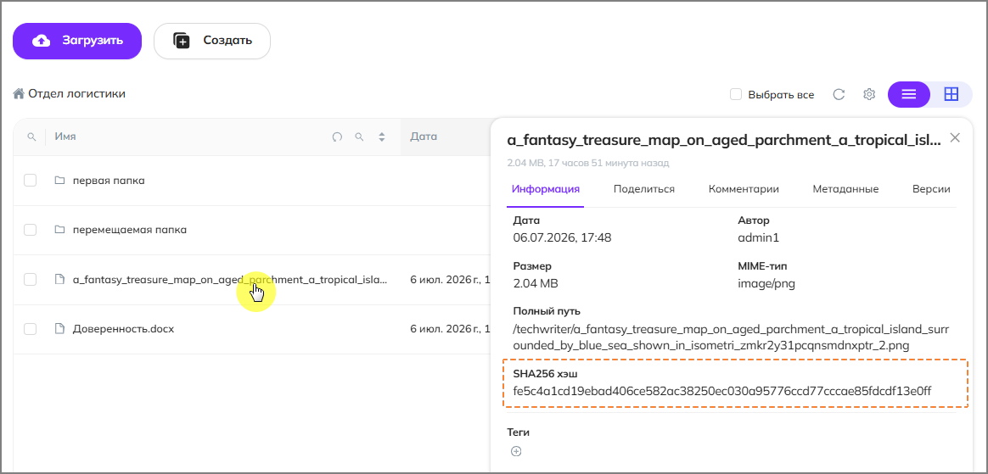Viewport: 988px width, 474px height.
Task: Check the первая папка row checkbox
Action: tap(31, 181)
